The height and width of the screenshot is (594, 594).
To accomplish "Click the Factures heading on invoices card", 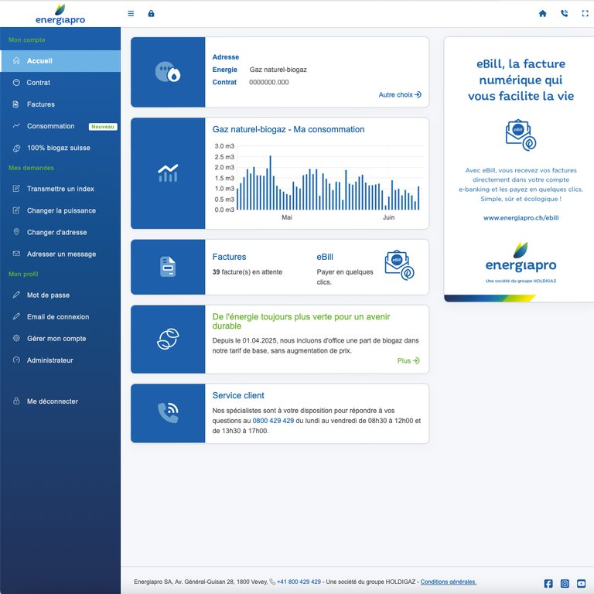I will [229, 257].
